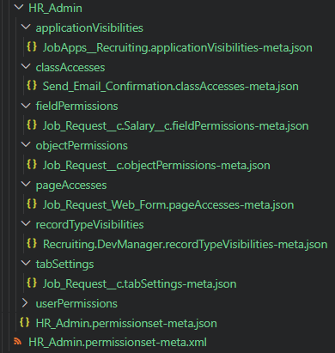The image size is (335, 353).
Task: Select the classAccesses folder label
Action: pos(70,68)
